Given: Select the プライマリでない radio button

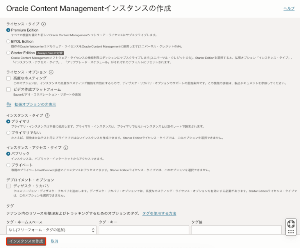Looking at the screenshot, I should pos(8,133).
